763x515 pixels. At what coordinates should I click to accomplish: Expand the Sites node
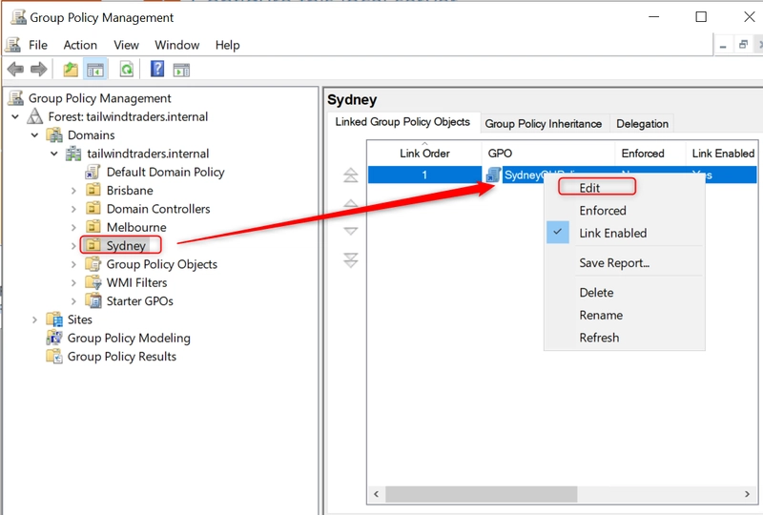34,319
